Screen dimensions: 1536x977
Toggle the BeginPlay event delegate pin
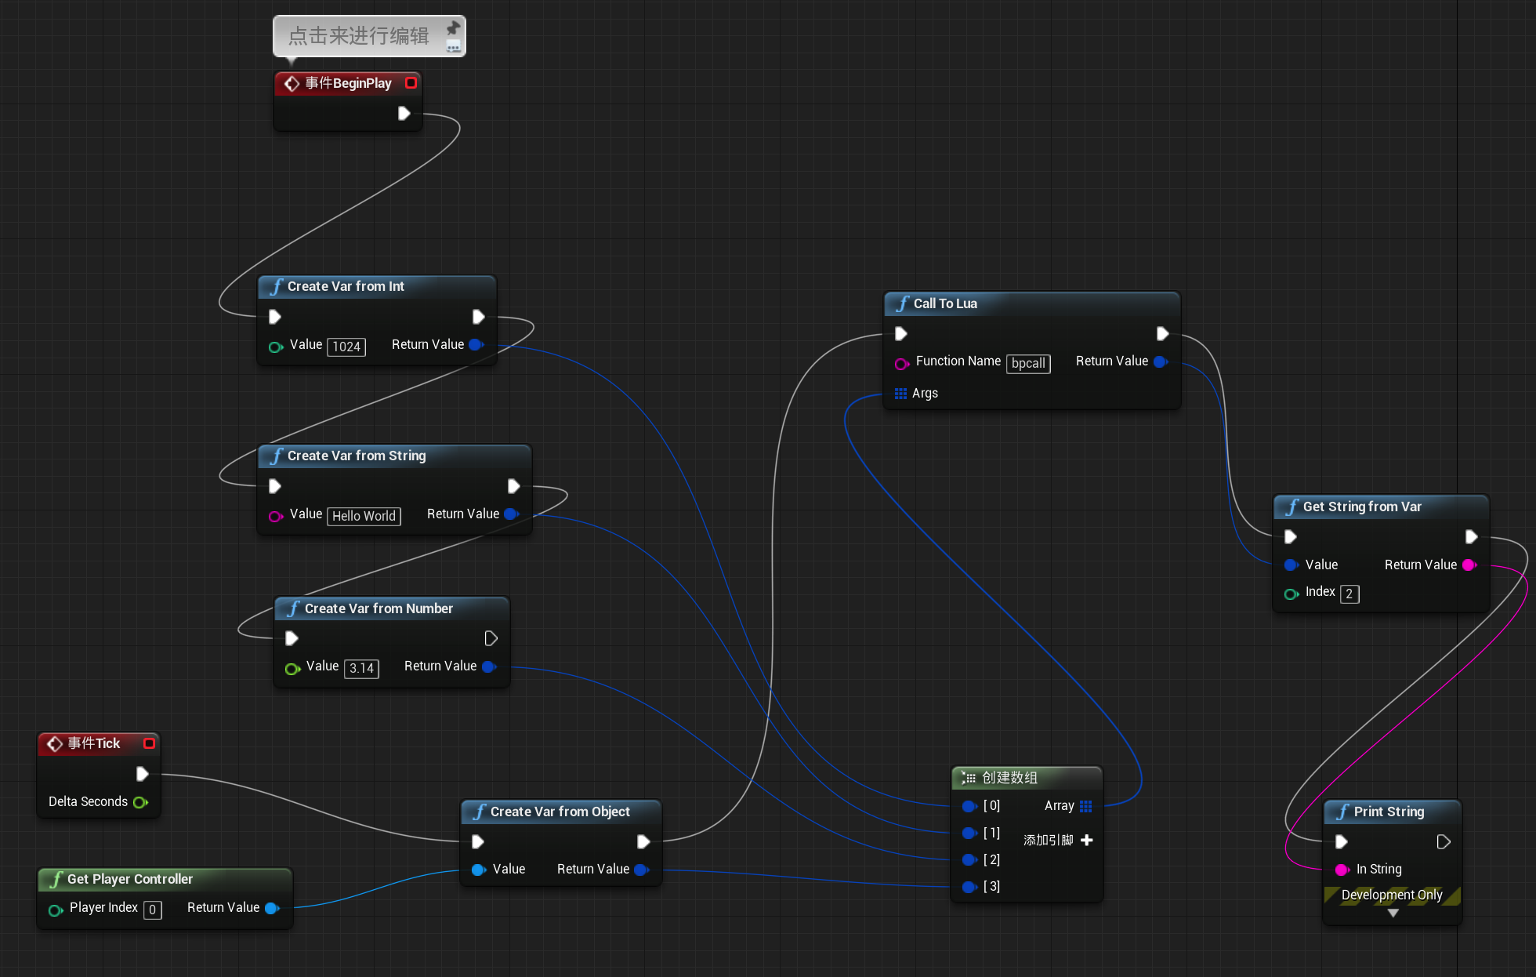coord(411,82)
